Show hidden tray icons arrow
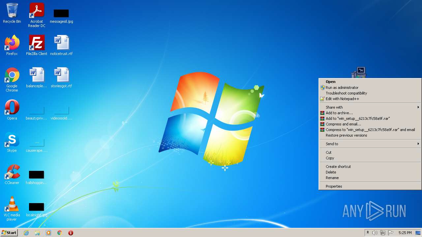The height and width of the screenshot is (237, 422). click(368, 233)
